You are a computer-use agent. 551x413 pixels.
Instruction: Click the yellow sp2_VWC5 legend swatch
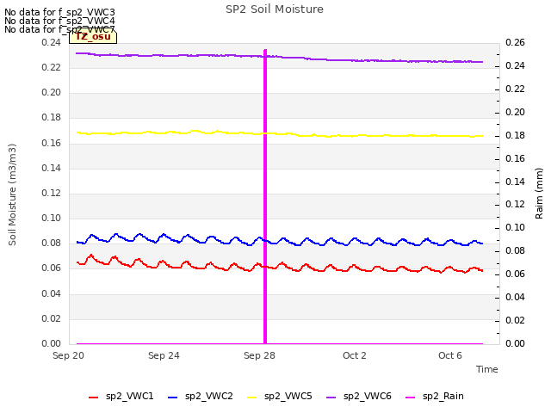(251, 398)
